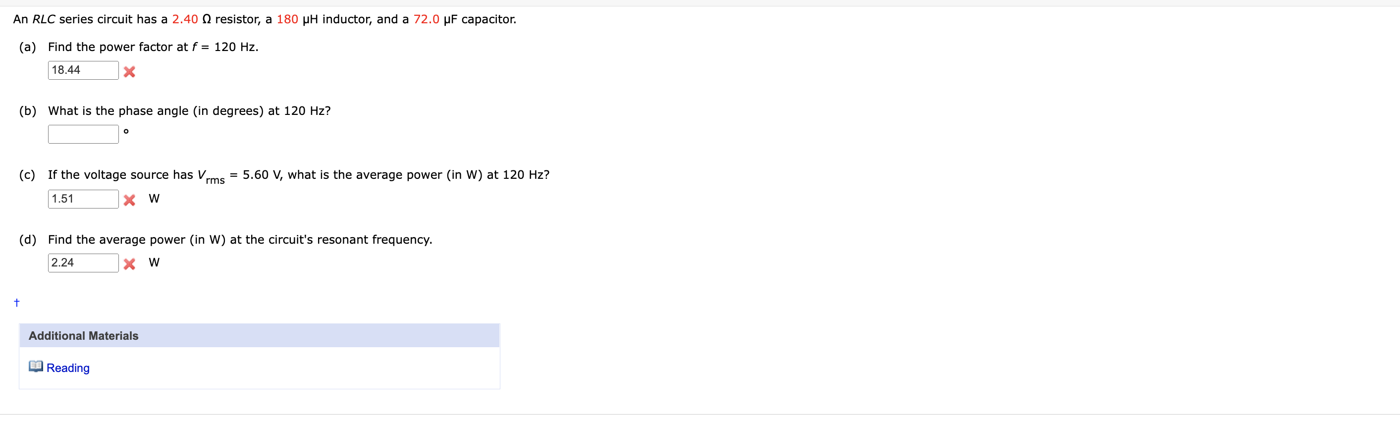Click the red 72.0 µF capacitor value
Viewport: 1400px width, 421px height.
(x=426, y=19)
